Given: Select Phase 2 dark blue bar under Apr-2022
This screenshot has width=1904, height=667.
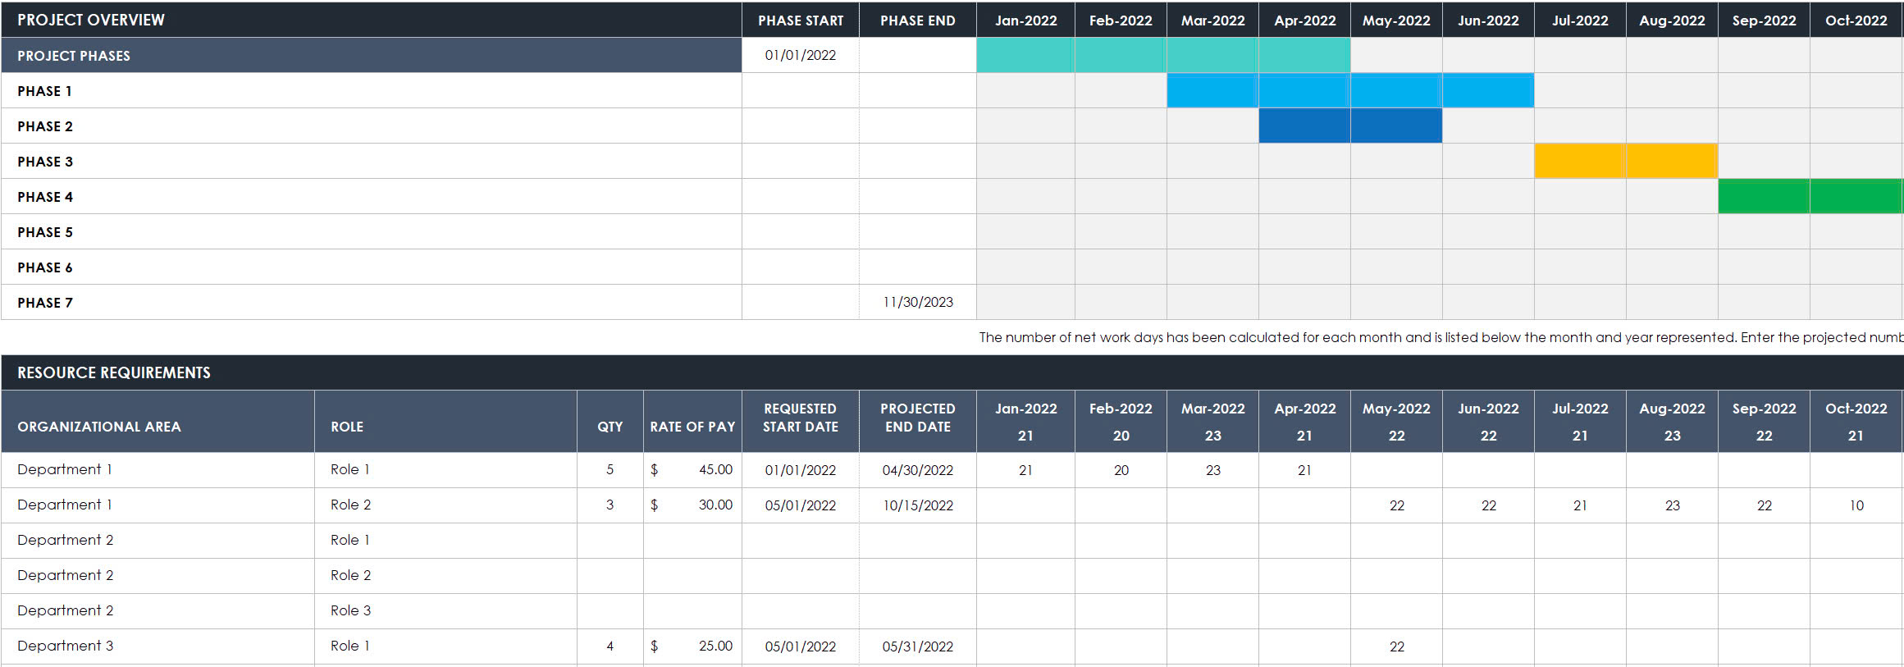Looking at the screenshot, I should (x=1304, y=126).
